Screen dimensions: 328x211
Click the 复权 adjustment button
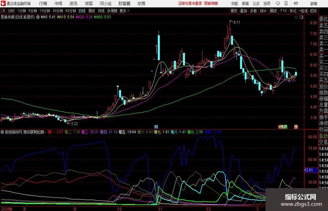coord(234,11)
